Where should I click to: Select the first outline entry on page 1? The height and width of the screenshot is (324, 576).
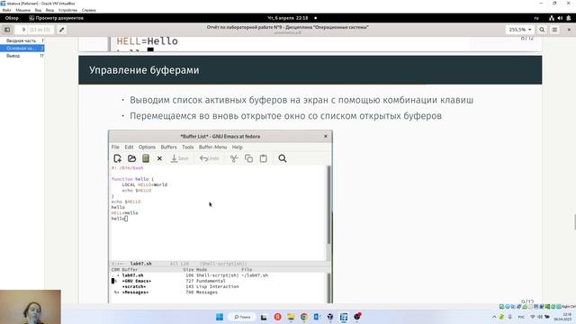coord(22,40)
